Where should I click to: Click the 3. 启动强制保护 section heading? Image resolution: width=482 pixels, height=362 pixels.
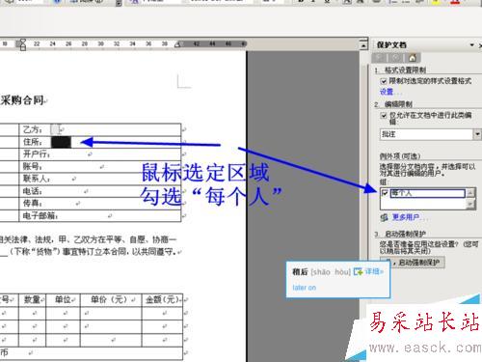click(400, 234)
